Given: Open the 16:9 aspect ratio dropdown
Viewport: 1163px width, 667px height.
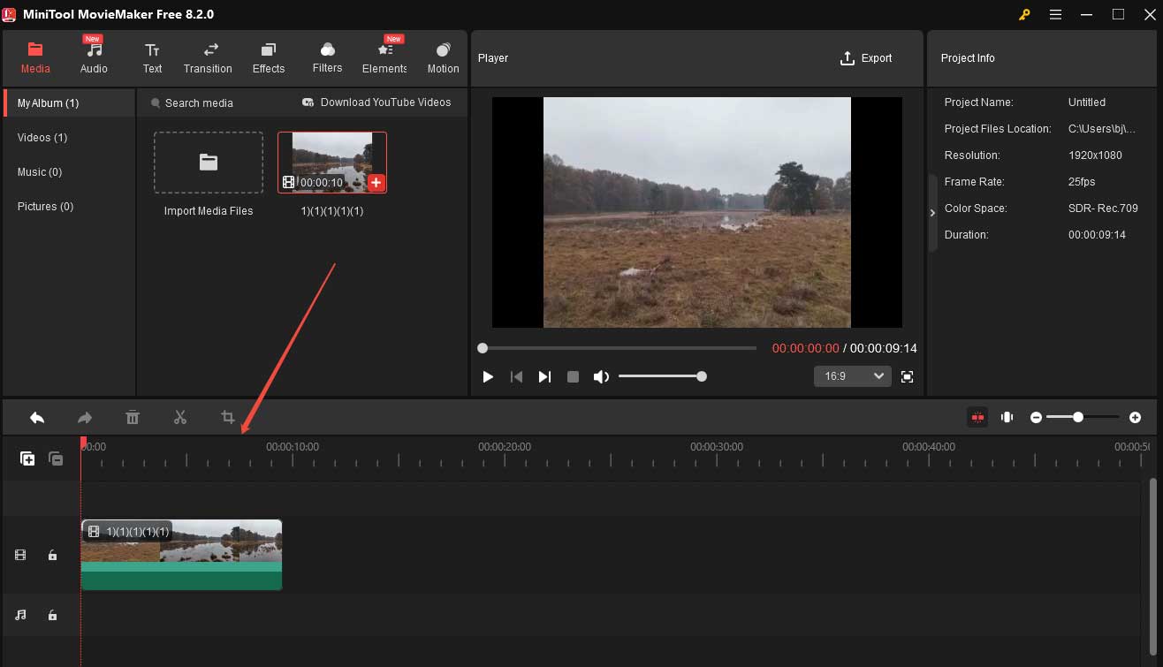Looking at the screenshot, I should [853, 376].
